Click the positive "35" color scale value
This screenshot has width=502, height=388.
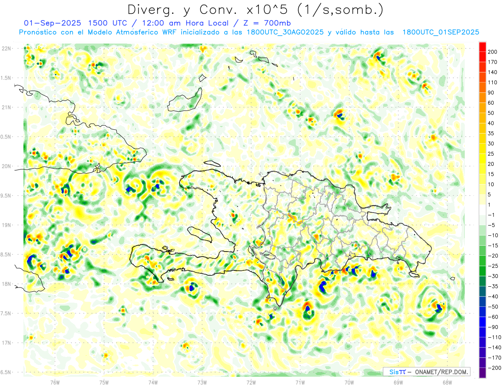point(492,134)
